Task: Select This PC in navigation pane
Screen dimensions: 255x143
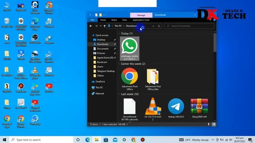Action: [99, 87]
